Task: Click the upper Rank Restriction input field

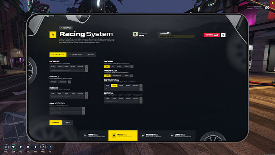Action: click(66, 109)
